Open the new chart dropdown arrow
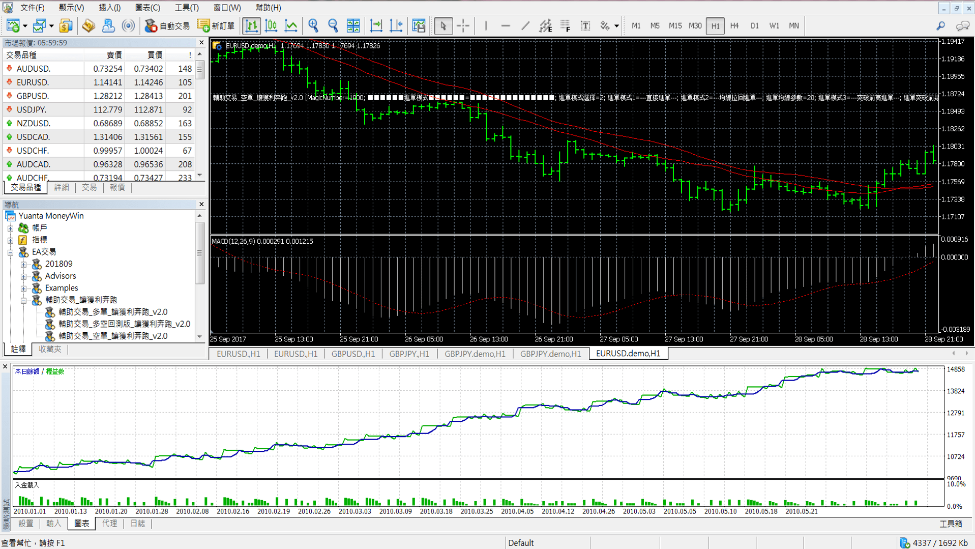 (x=25, y=26)
